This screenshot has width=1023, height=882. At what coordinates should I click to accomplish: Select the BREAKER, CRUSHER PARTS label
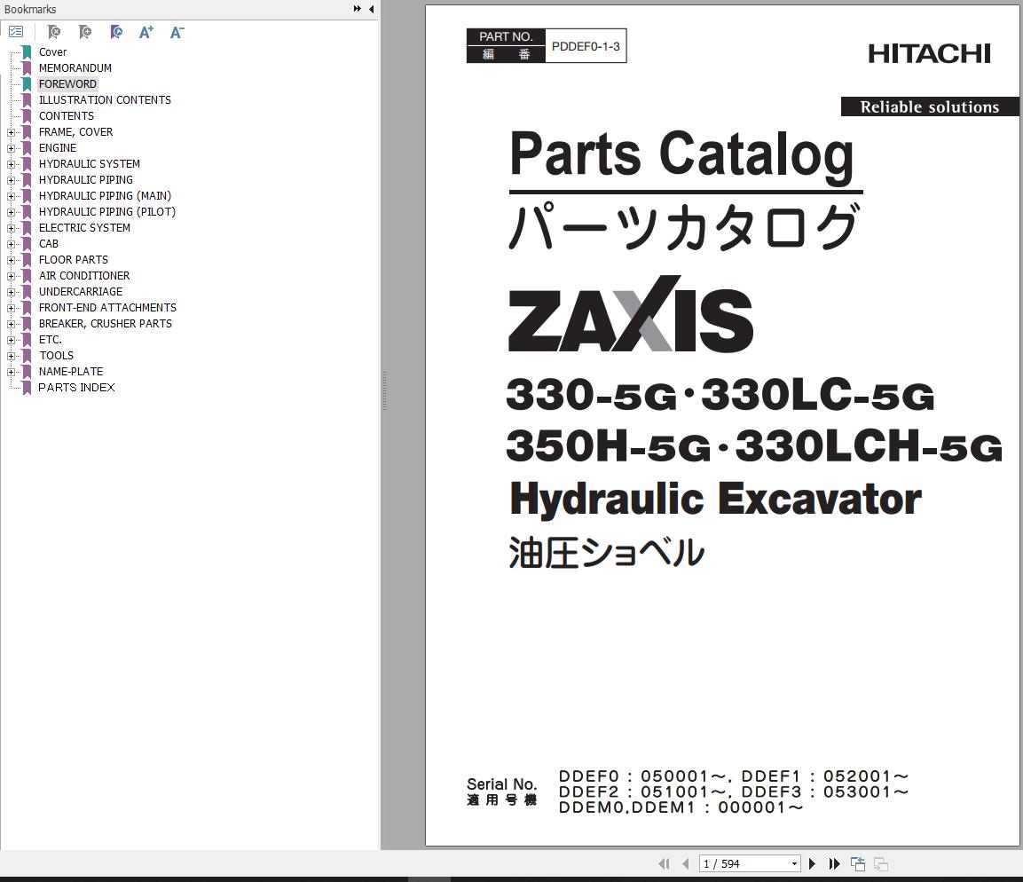point(105,324)
